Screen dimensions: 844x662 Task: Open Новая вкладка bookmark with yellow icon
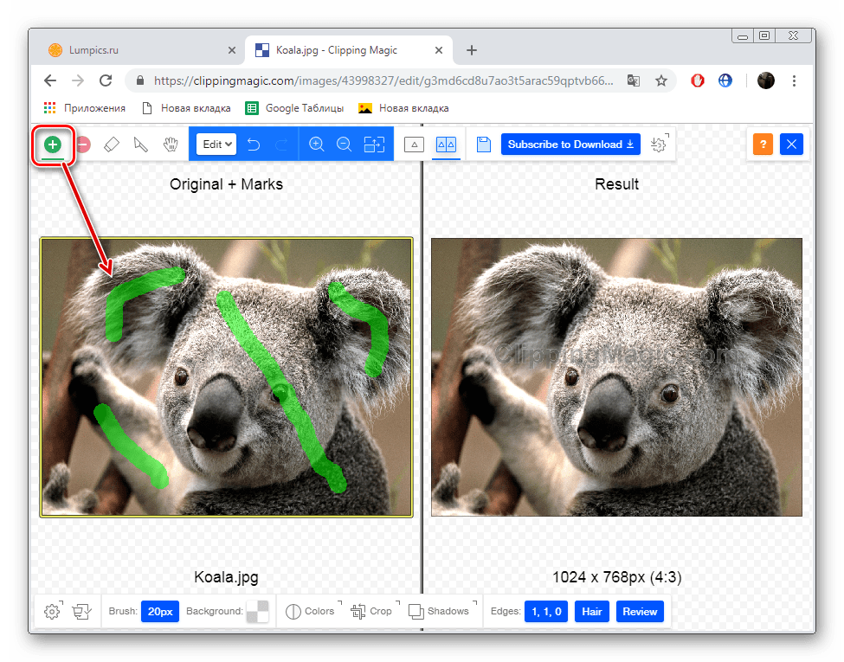click(403, 108)
